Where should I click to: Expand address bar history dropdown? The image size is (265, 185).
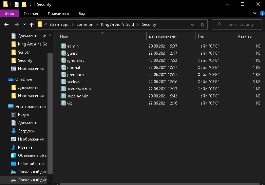[x=192, y=25]
